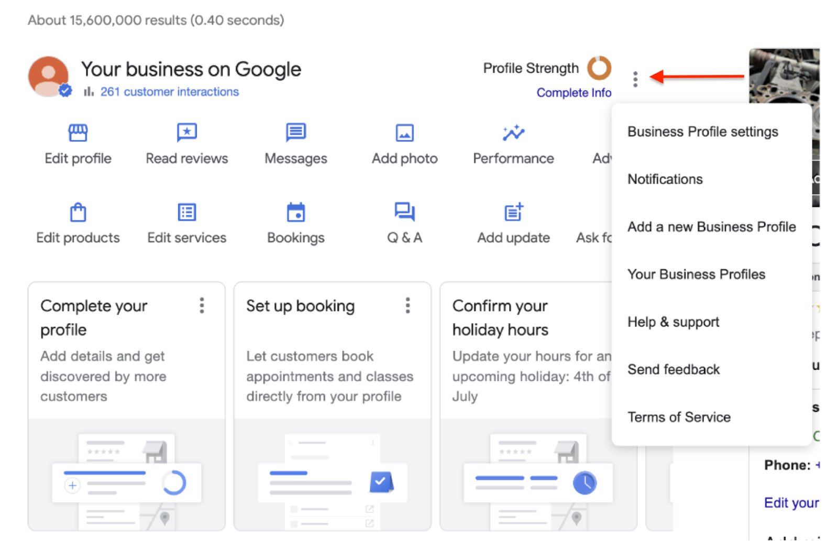Open Read reviews star icon
Viewport: 838px width, 548px height.
(x=186, y=133)
